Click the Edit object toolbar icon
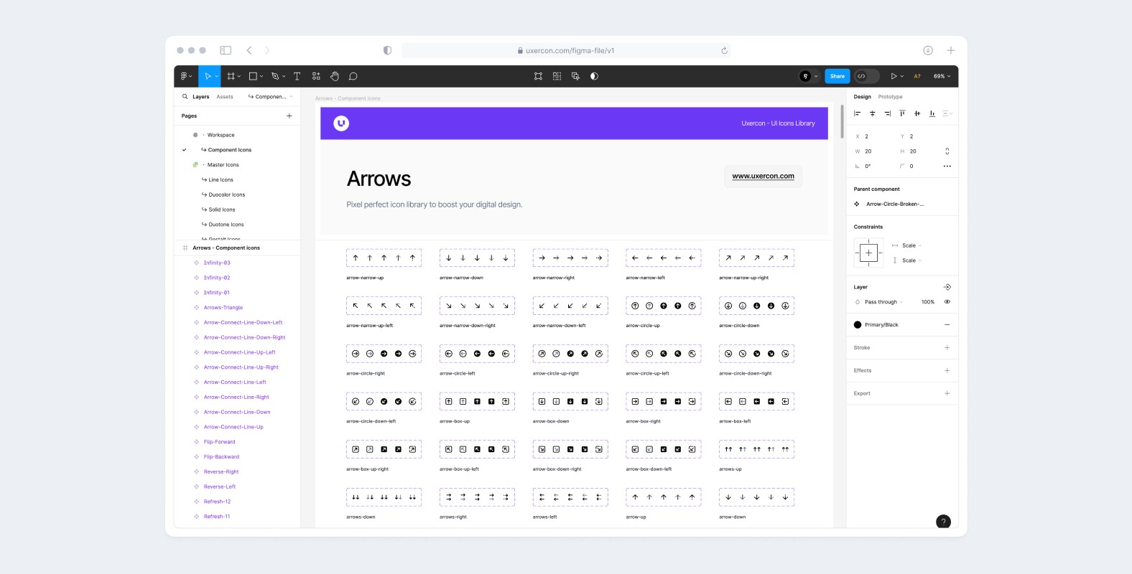1132x574 pixels. (538, 76)
